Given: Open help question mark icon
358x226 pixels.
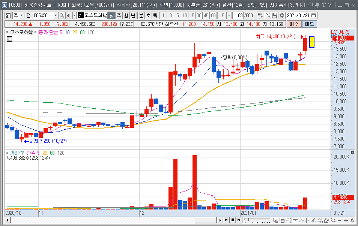Looking at the screenshot, I should click(330, 5).
